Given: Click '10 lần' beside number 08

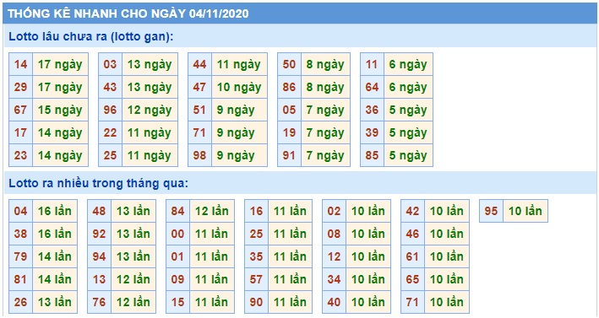Looking at the screenshot, I should (x=368, y=234).
